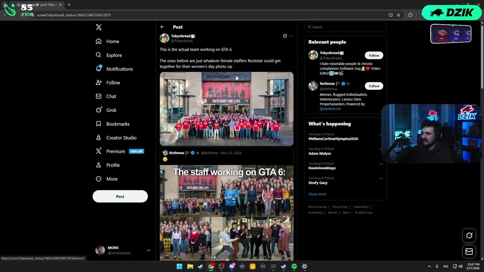The width and height of the screenshot is (484, 272).
Task: Open trending topic Kwaśniewskiego
Action: point(322,168)
